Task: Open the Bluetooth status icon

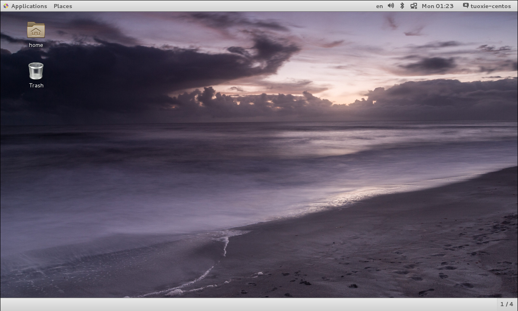Action: [402, 6]
